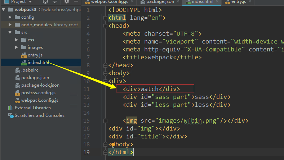Click the index.html file icon in tree

[24, 63]
